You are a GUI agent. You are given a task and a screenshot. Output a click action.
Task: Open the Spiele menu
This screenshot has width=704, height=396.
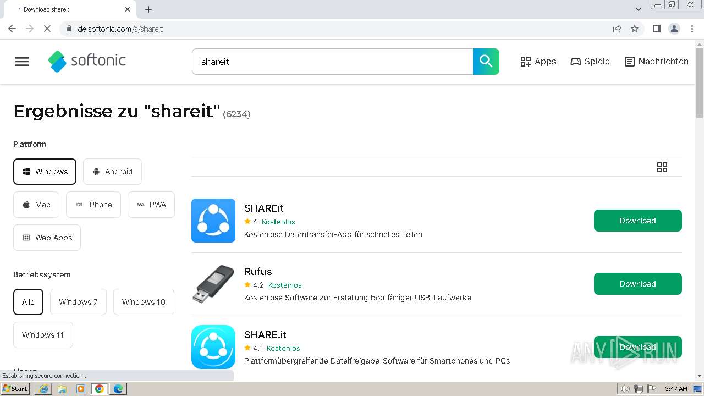click(x=590, y=62)
